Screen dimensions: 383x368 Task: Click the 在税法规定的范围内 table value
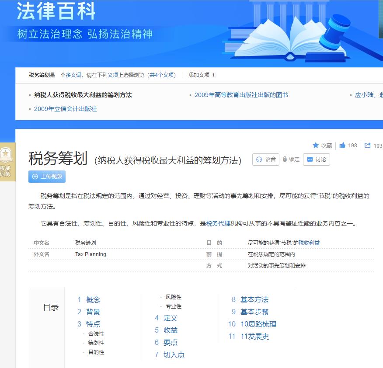(272, 254)
